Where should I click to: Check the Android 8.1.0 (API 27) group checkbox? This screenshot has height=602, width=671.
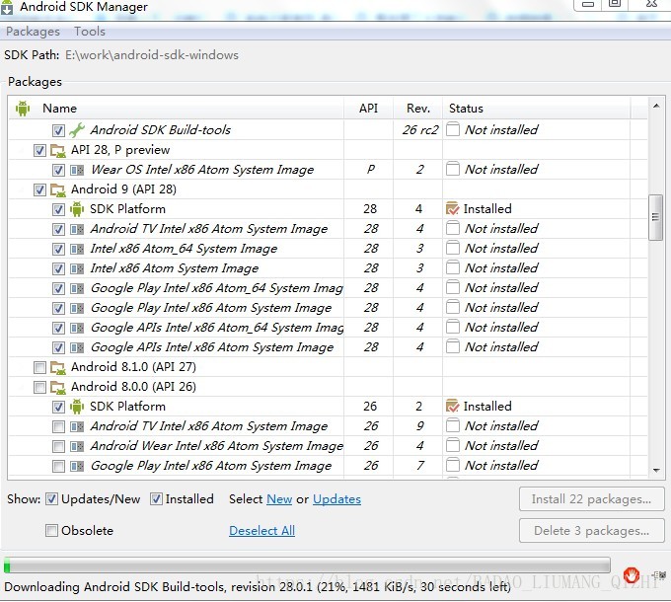[39, 367]
